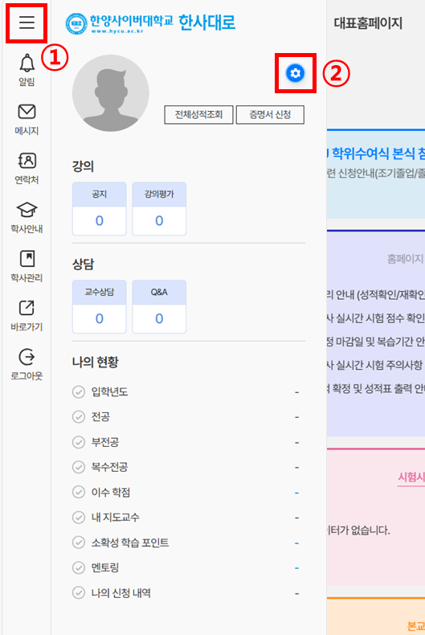The width and height of the screenshot is (425, 635).
Task: Click check icon beside 입학년도
Action: (x=79, y=392)
